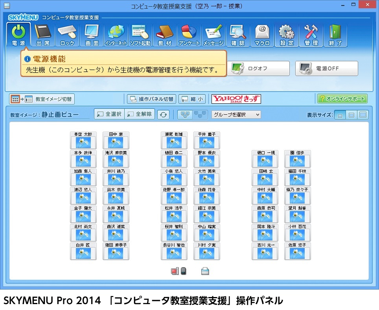Open the 確認 check function
The height and width of the screenshot is (310, 379).
[x=238, y=35]
